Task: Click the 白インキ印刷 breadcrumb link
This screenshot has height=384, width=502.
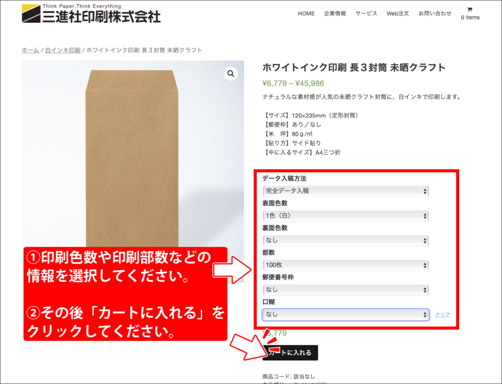Action: click(x=63, y=51)
